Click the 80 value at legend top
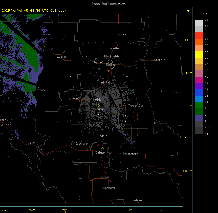Screen dimensions: 218x213 pyautogui.click(x=206, y=20)
